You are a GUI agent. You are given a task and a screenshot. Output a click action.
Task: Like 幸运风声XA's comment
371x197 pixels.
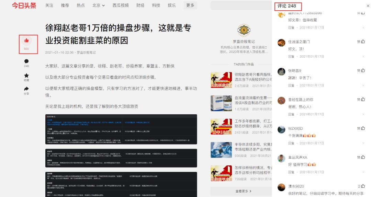363,157
